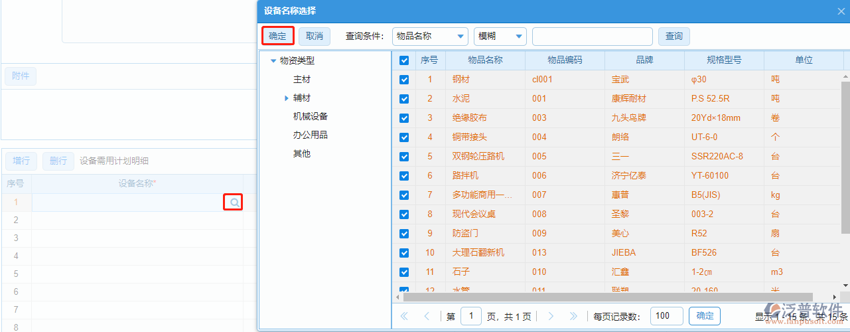Click the page number input box
The height and width of the screenshot is (332, 850).
[x=471, y=317]
